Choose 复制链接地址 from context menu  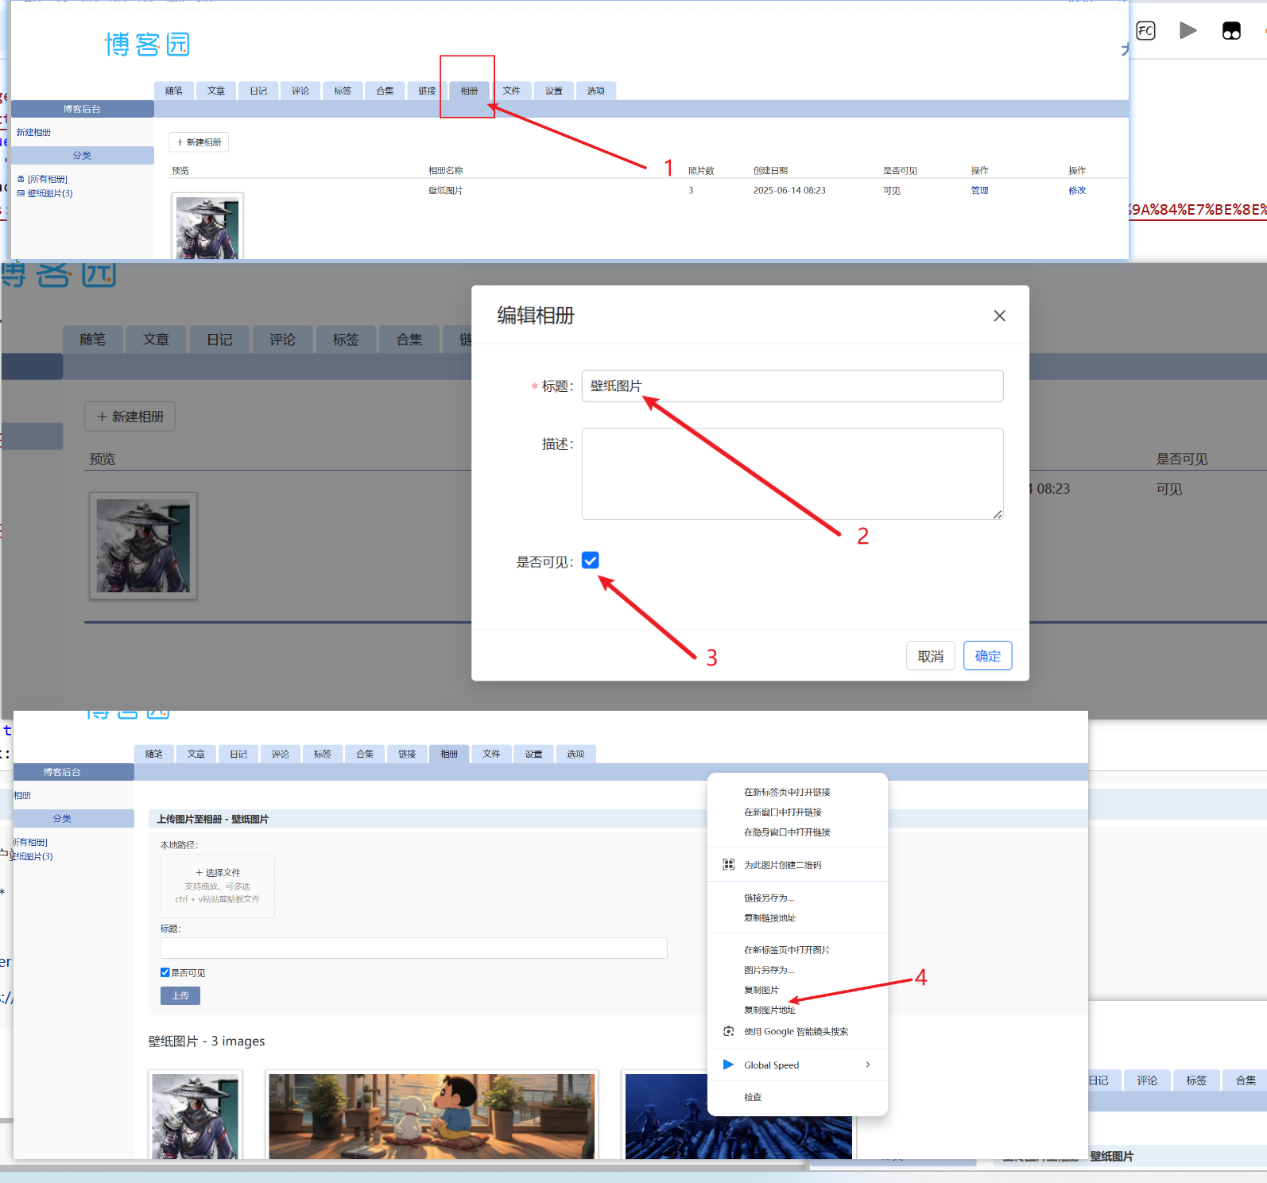coord(797,917)
